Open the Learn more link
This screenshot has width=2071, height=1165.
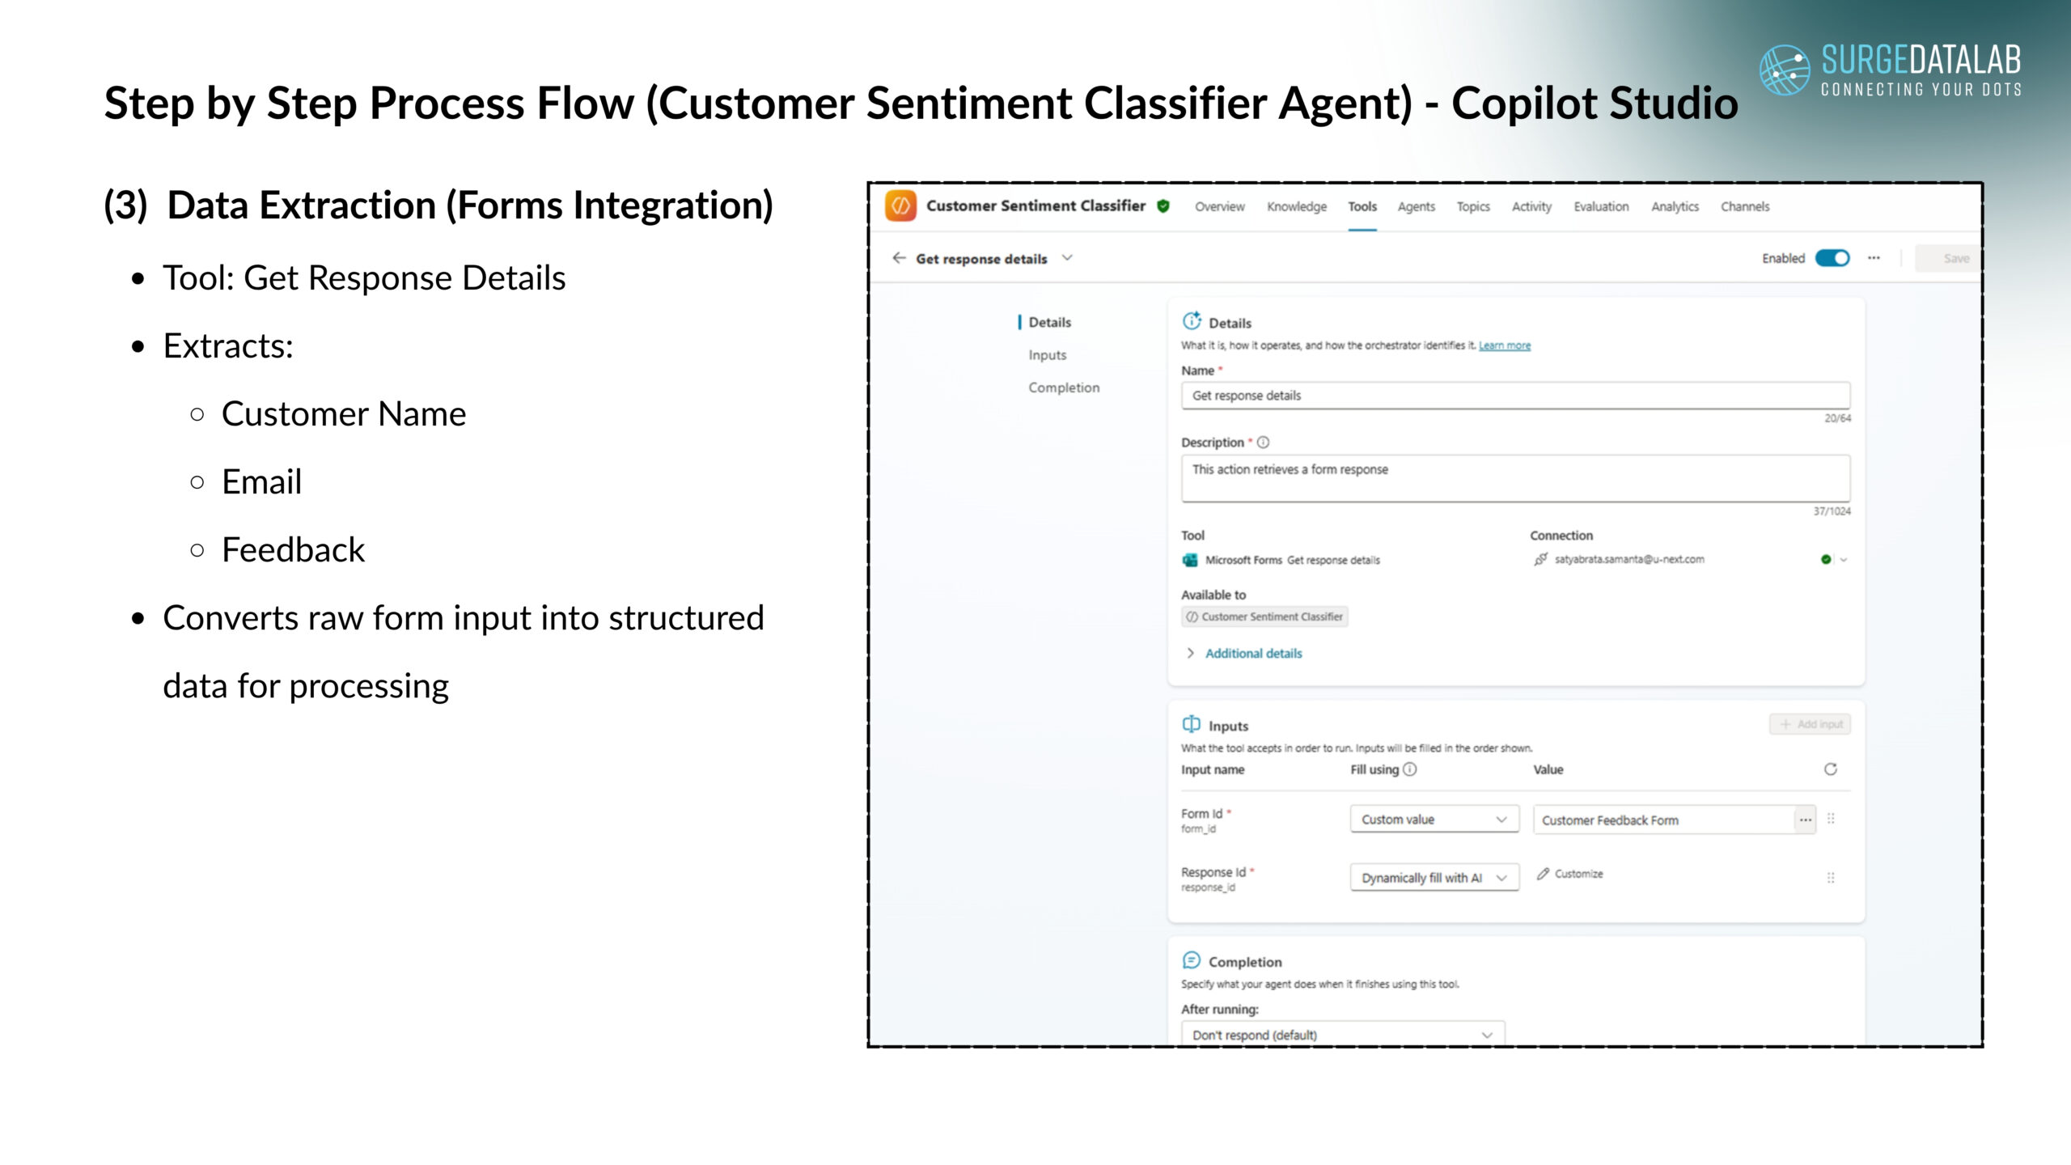point(1505,345)
